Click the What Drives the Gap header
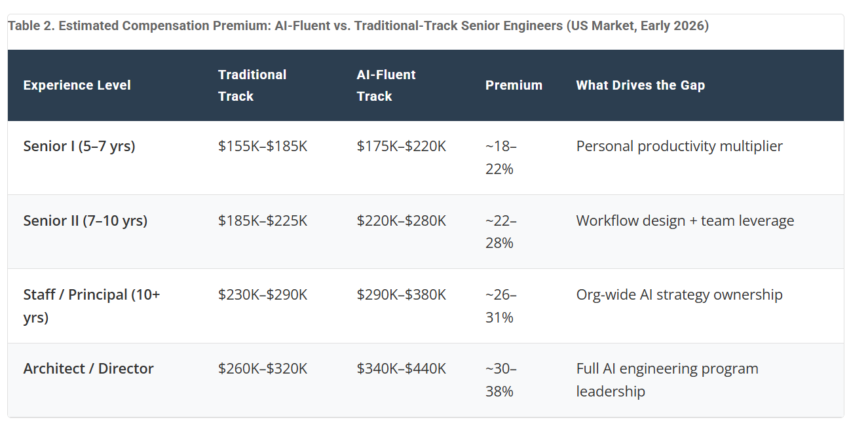Image resolution: width=849 pixels, height=422 pixels. tap(641, 85)
